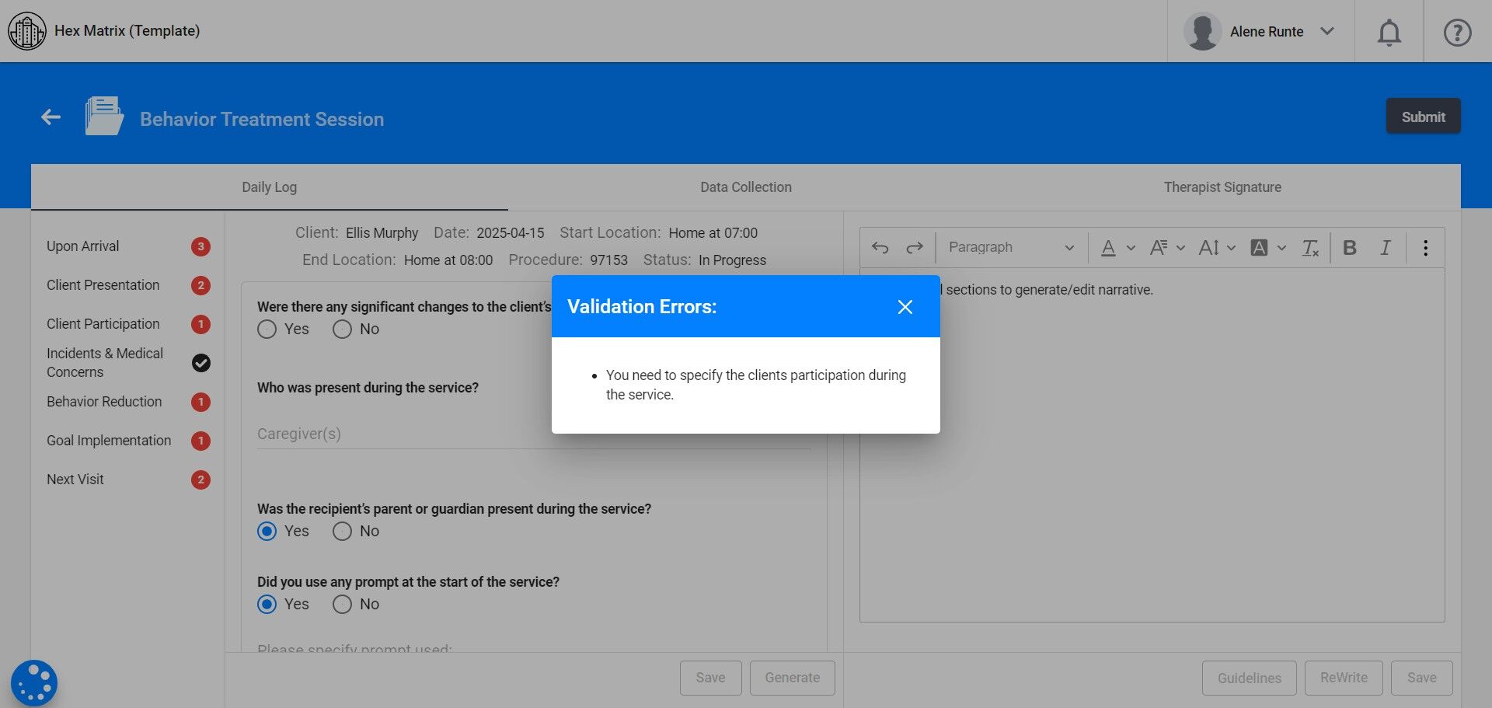This screenshot has width=1492, height=708.
Task: Click the Save button next to Generate
Action: pos(710,678)
